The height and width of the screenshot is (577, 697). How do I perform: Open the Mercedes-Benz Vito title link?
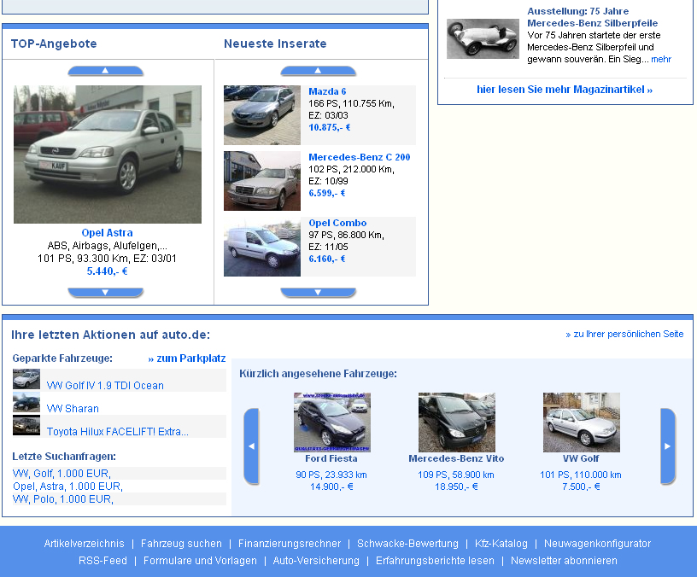click(x=456, y=458)
